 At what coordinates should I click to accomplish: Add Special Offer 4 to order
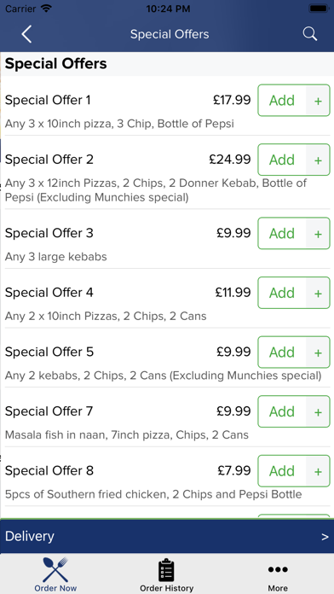(x=282, y=293)
